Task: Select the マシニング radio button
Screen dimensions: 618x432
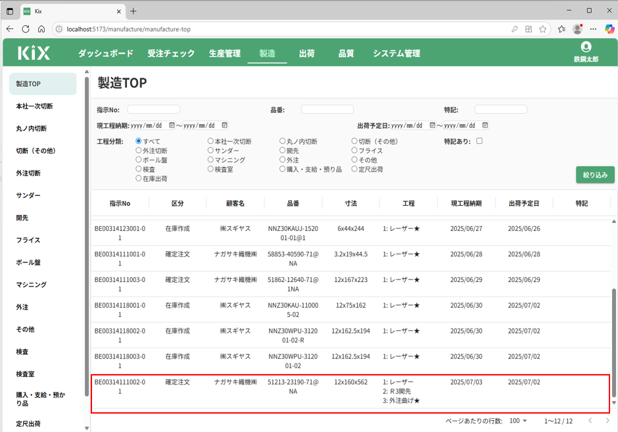Action: coord(210,160)
